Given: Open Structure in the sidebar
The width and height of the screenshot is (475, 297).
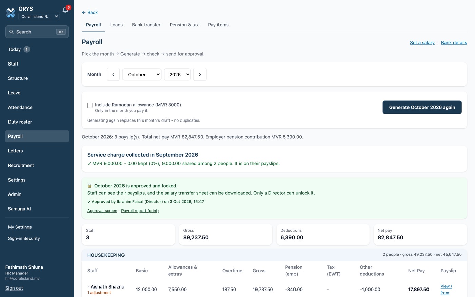Looking at the screenshot, I should (x=37, y=78).
